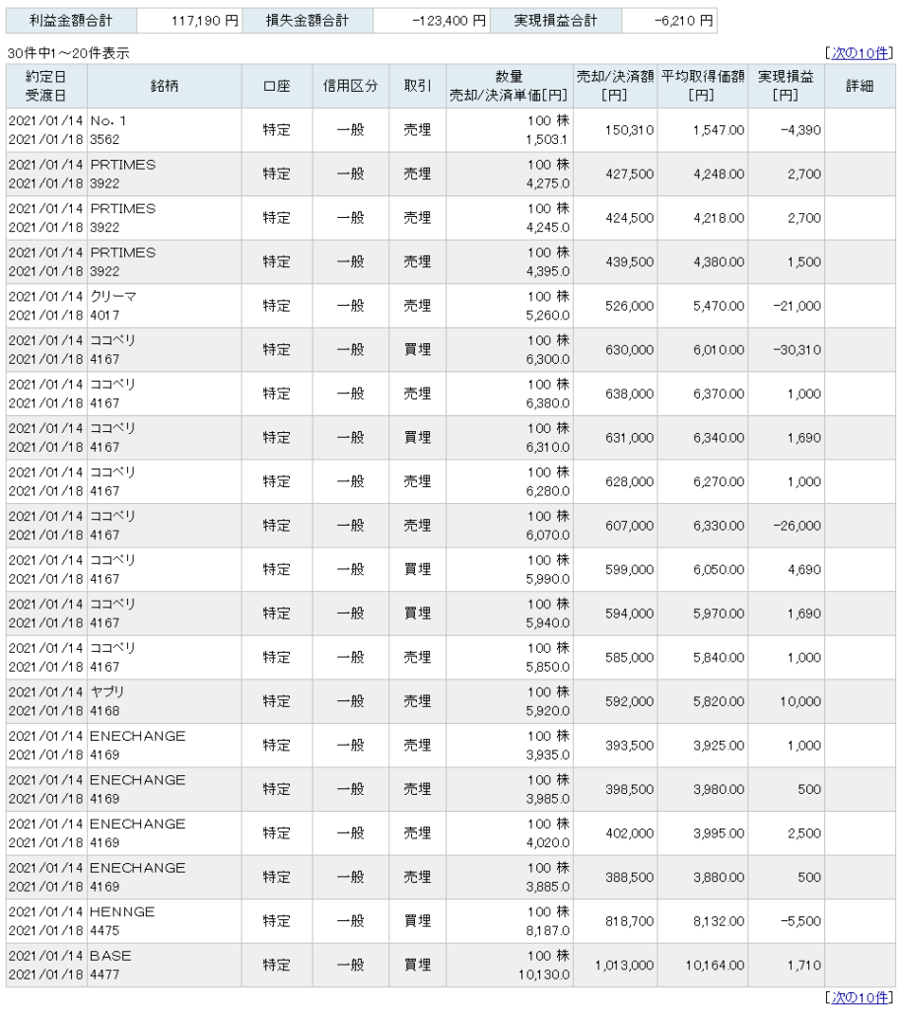Click the 損失金額合計 summary label
899x1010 pixels.
pyautogui.click(x=308, y=21)
